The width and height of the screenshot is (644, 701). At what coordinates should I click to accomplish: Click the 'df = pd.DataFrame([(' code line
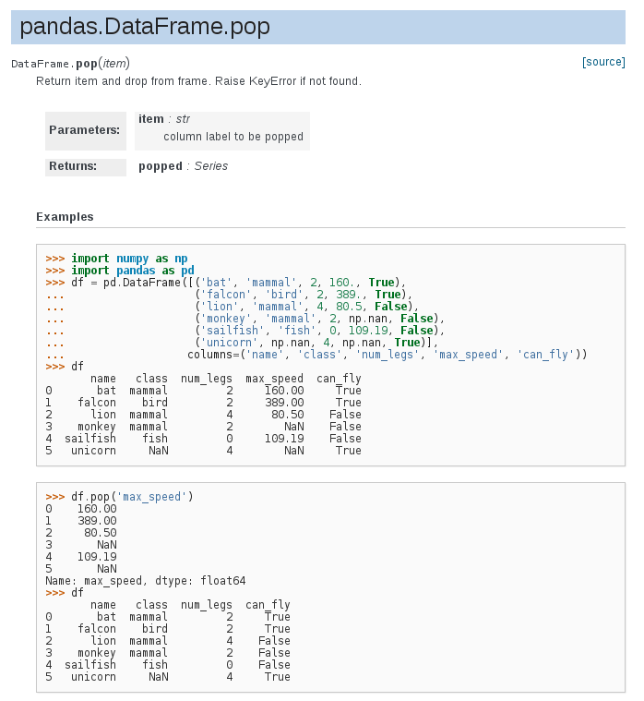tap(225, 283)
